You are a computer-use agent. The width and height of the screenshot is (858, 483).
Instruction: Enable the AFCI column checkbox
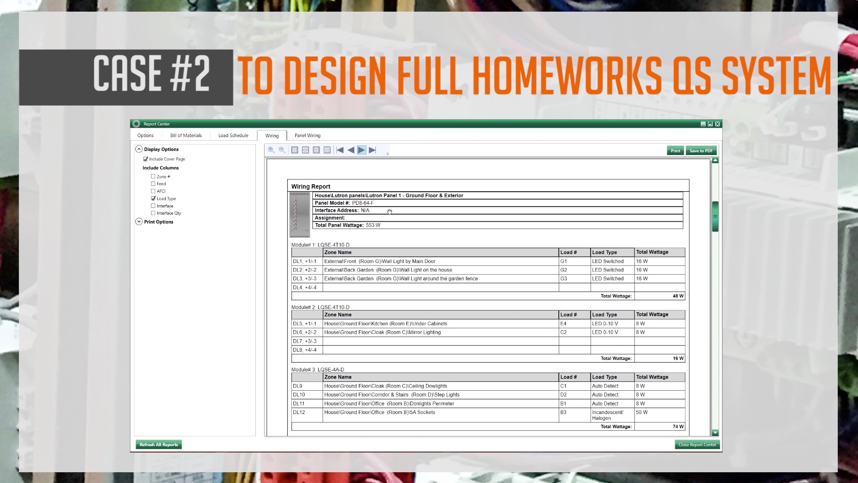[153, 191]
